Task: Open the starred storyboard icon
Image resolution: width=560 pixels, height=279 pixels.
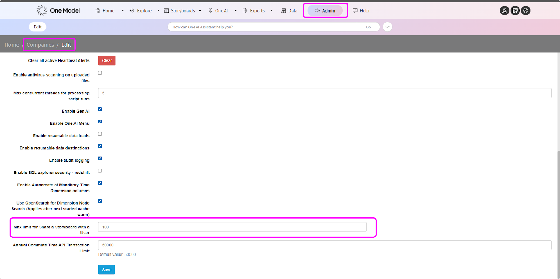Action: 515,10
